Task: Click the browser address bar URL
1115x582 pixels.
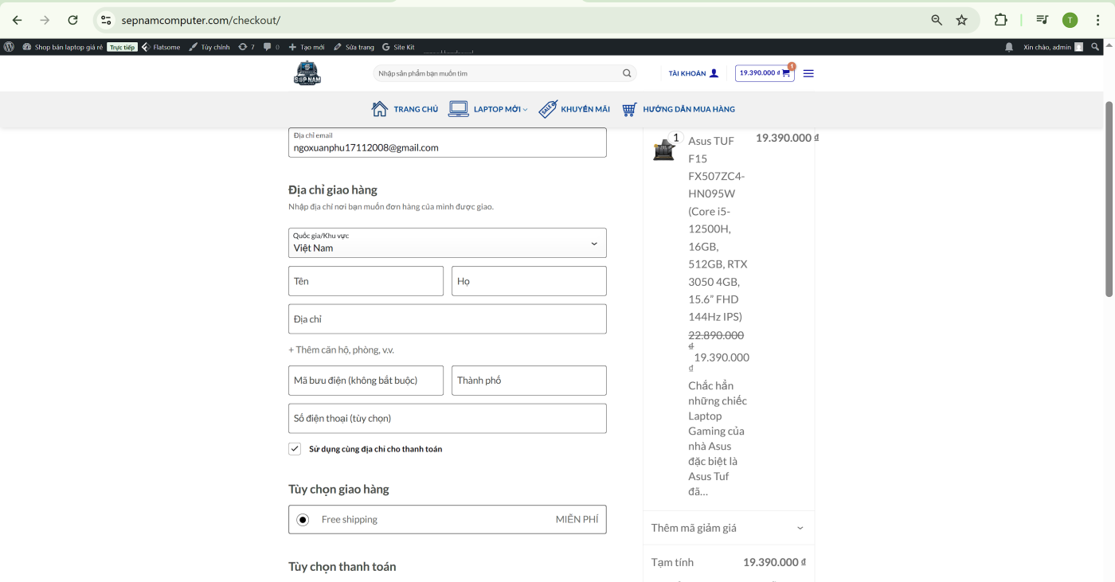Action: point(201,20)
